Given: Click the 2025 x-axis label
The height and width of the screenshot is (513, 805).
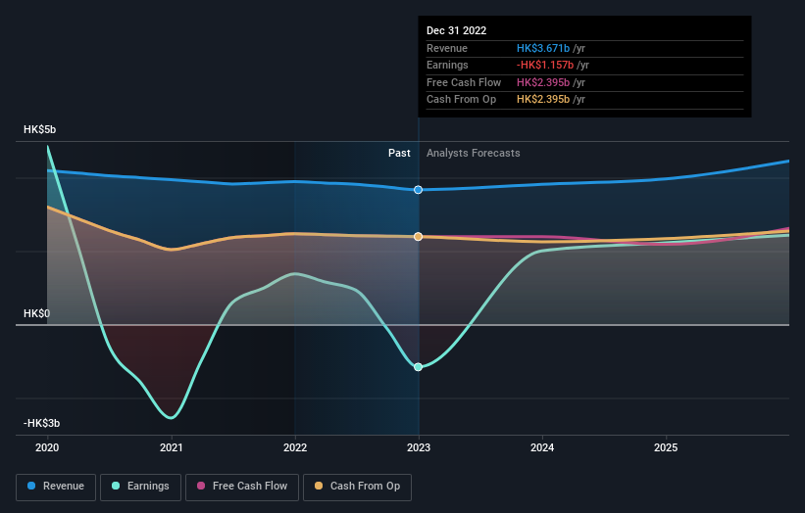Looking at the screenshot, I should coord(666,448).
